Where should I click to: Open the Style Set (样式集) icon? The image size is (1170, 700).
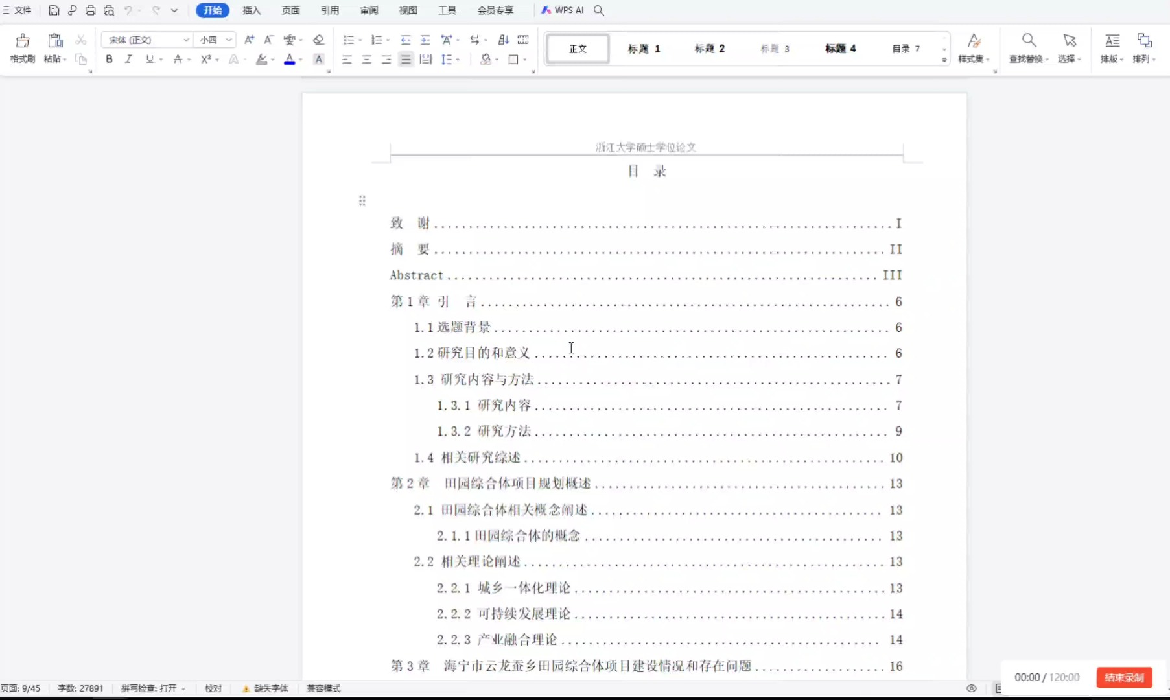(x=974, y=41)
